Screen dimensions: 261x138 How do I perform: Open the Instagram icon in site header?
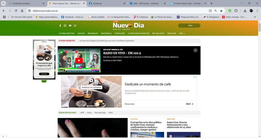click(65, 26)
